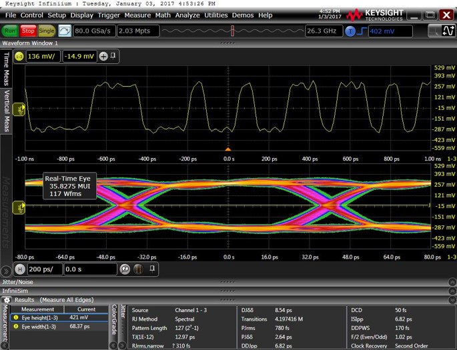Toggle Single acquisition mode
The width and height of the screenshot is (457, 350).
coord(47,31)
